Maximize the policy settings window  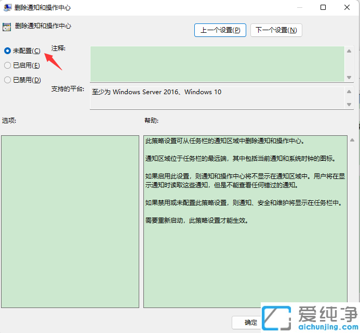[323, 8]
